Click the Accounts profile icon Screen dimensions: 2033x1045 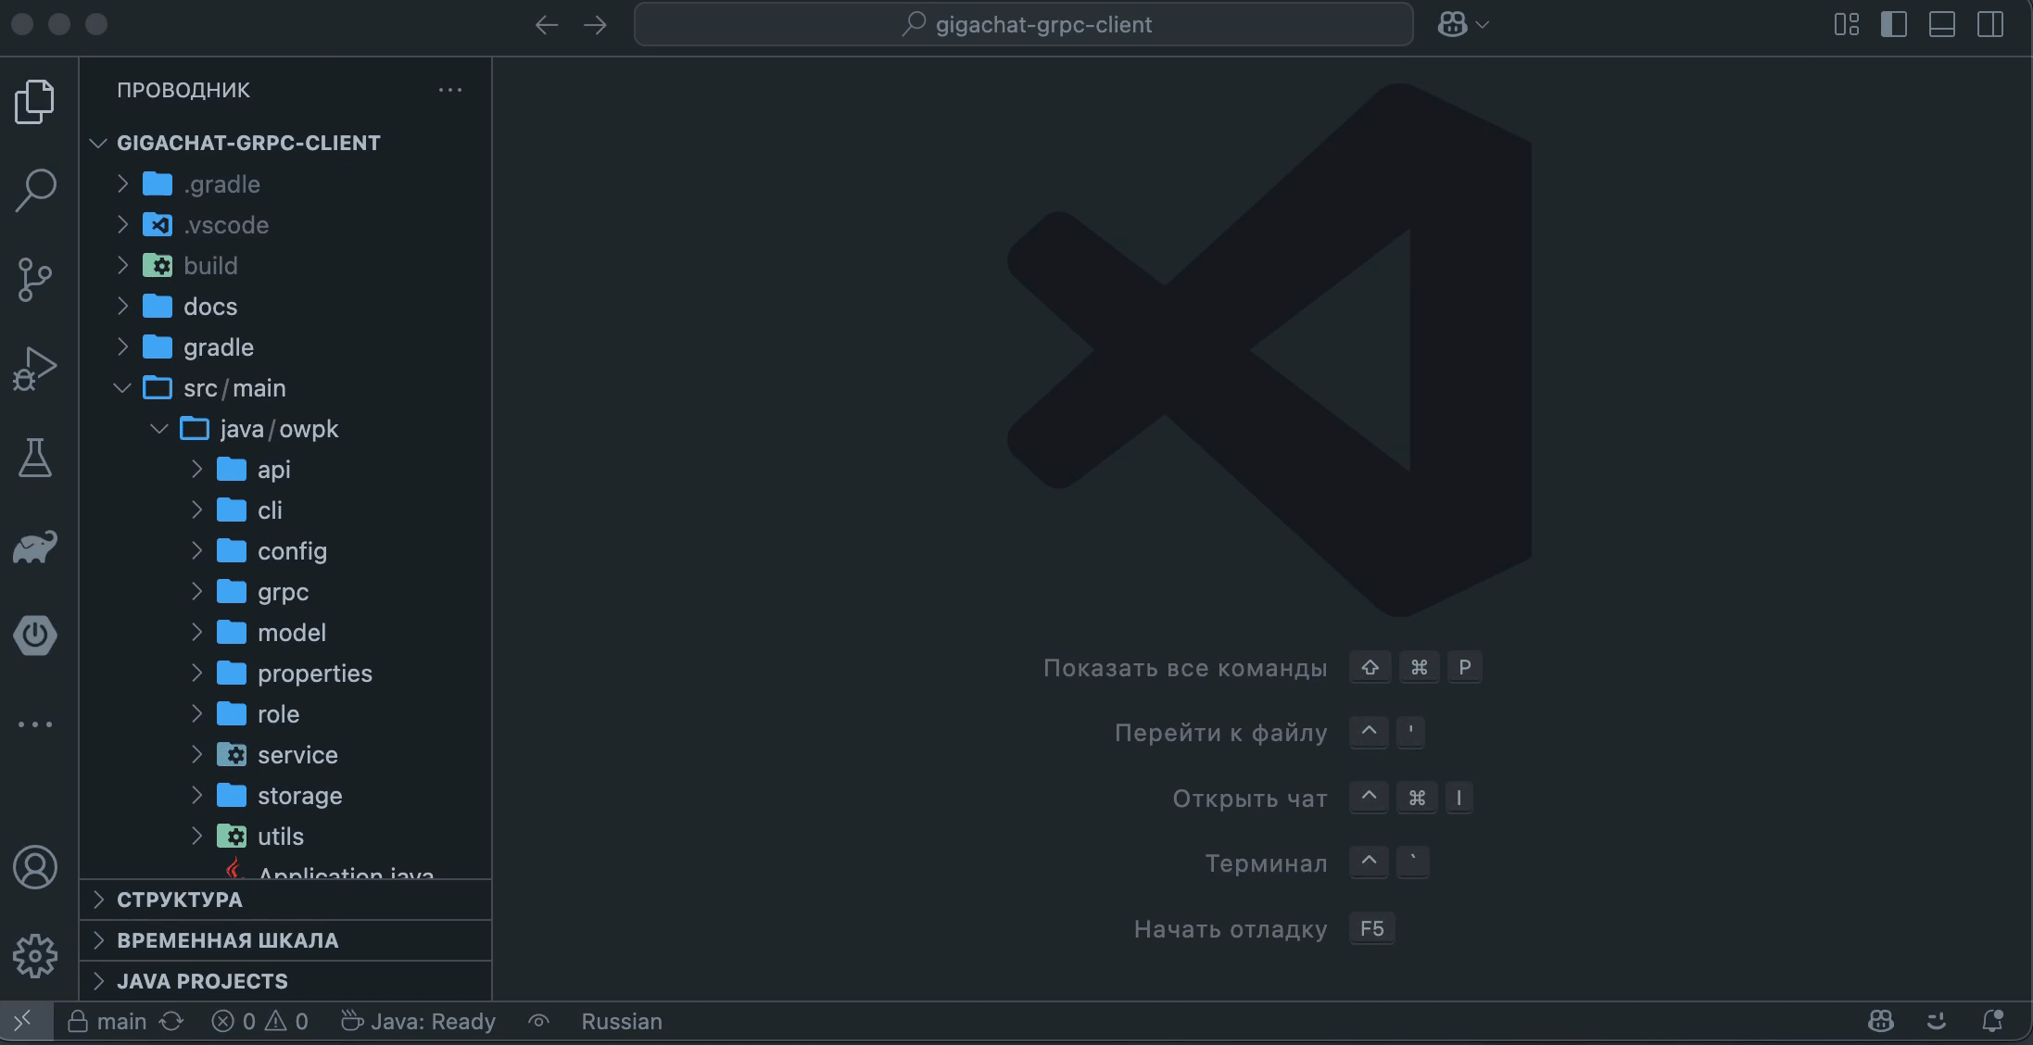point(35,867)
